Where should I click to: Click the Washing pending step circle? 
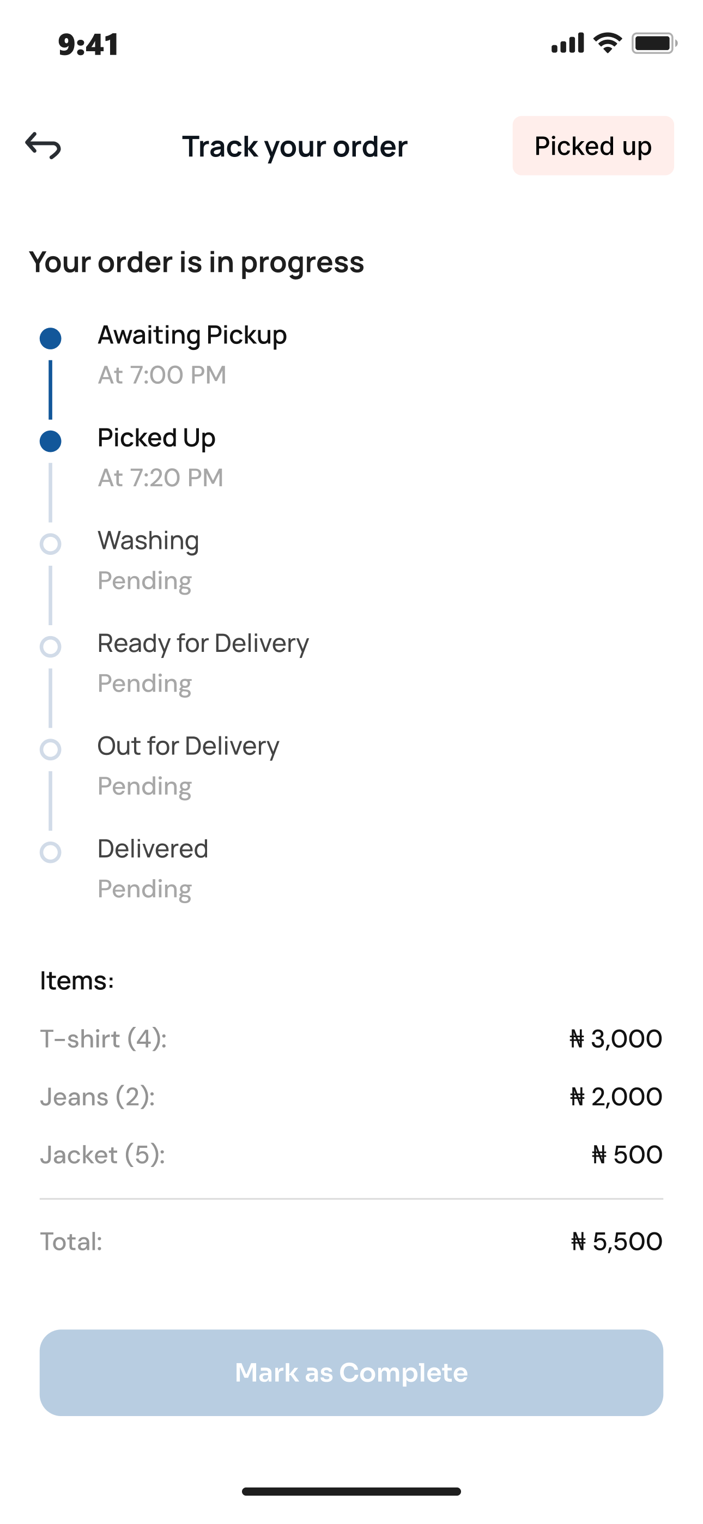pos(50,543)
